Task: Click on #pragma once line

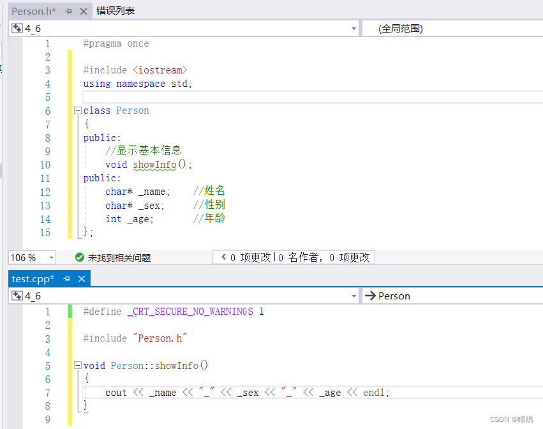Action: coord(116,43)
